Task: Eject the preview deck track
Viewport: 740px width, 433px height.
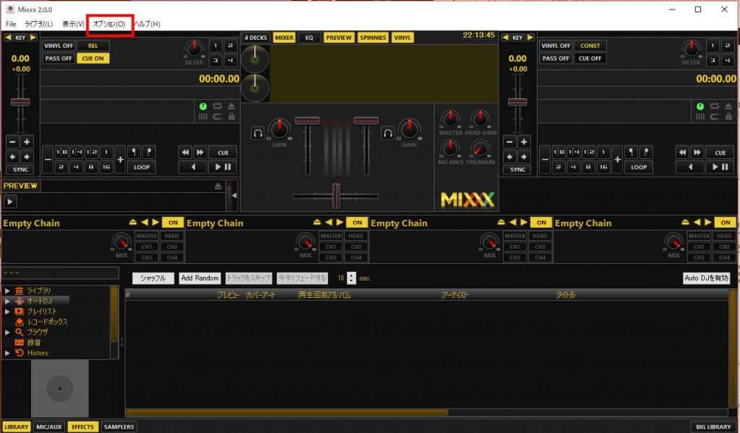Action: 218,186
